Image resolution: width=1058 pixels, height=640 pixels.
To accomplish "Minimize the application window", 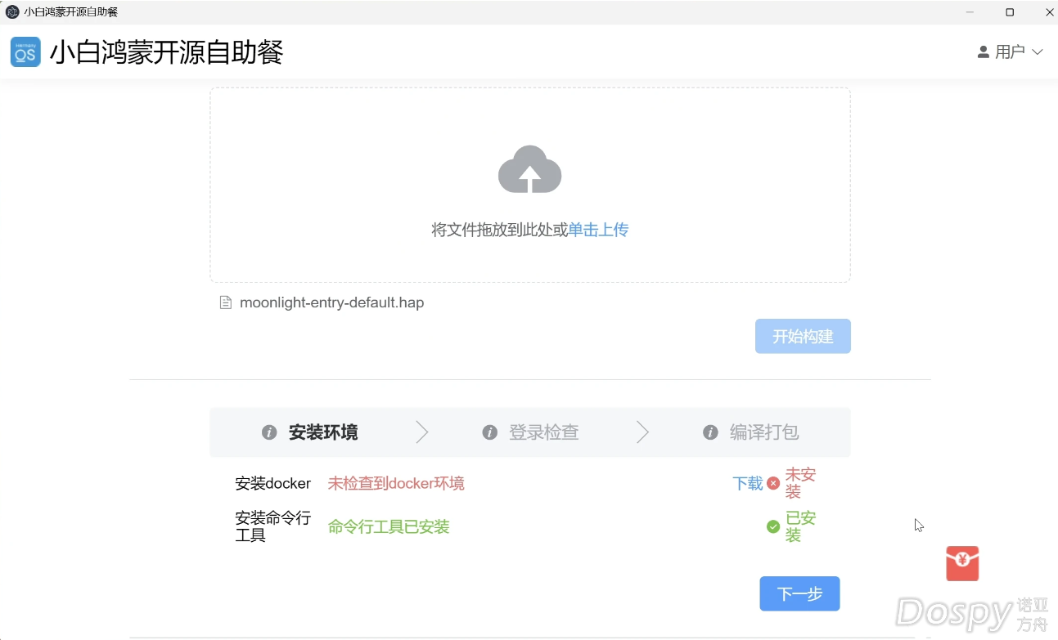I will point(970,12).
